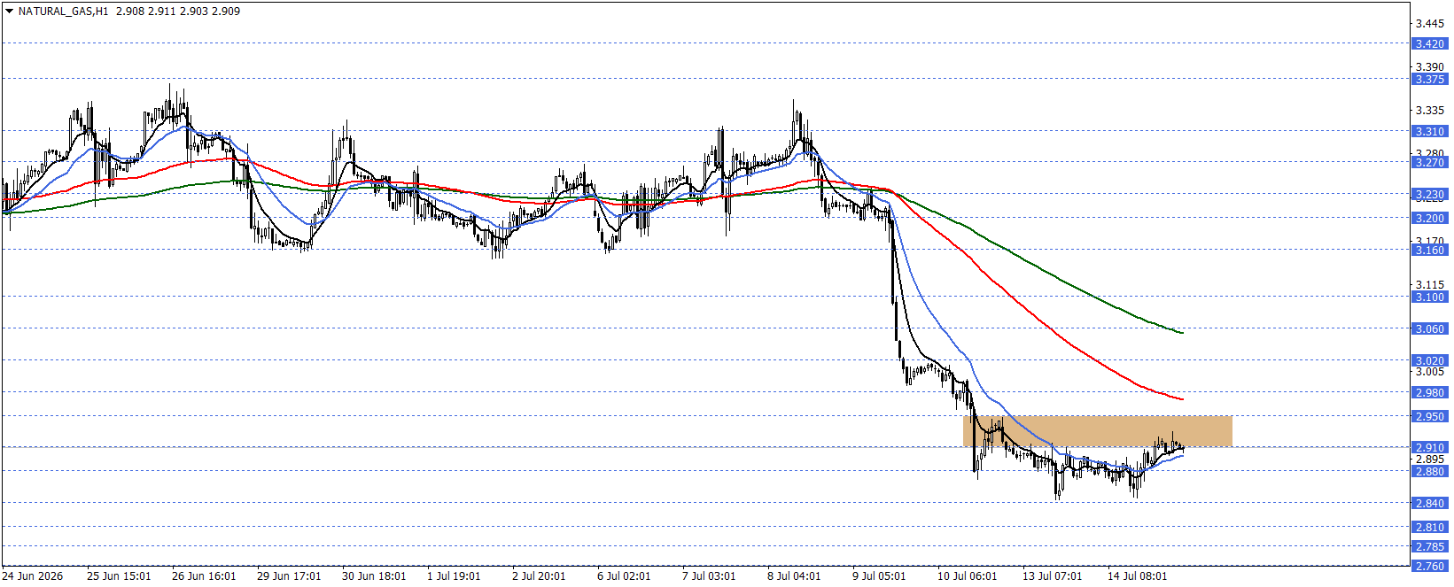
Task: Select the 3.230 price level tag
Action: tap(1429, 194)
